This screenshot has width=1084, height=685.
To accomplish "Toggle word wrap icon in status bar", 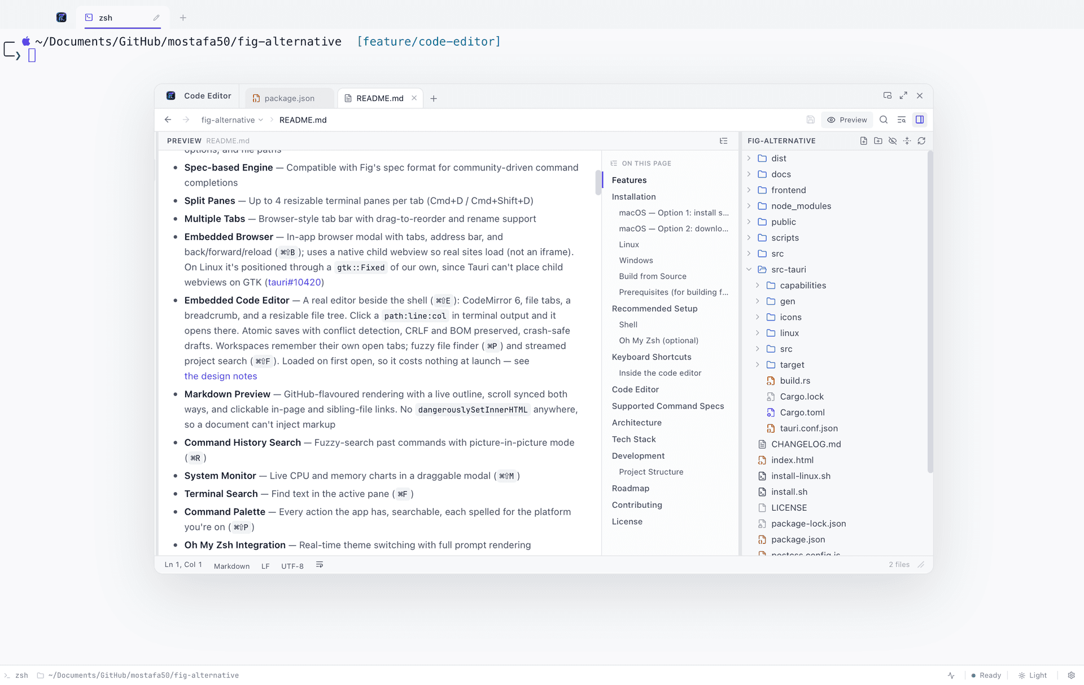I will pos(320,565).
